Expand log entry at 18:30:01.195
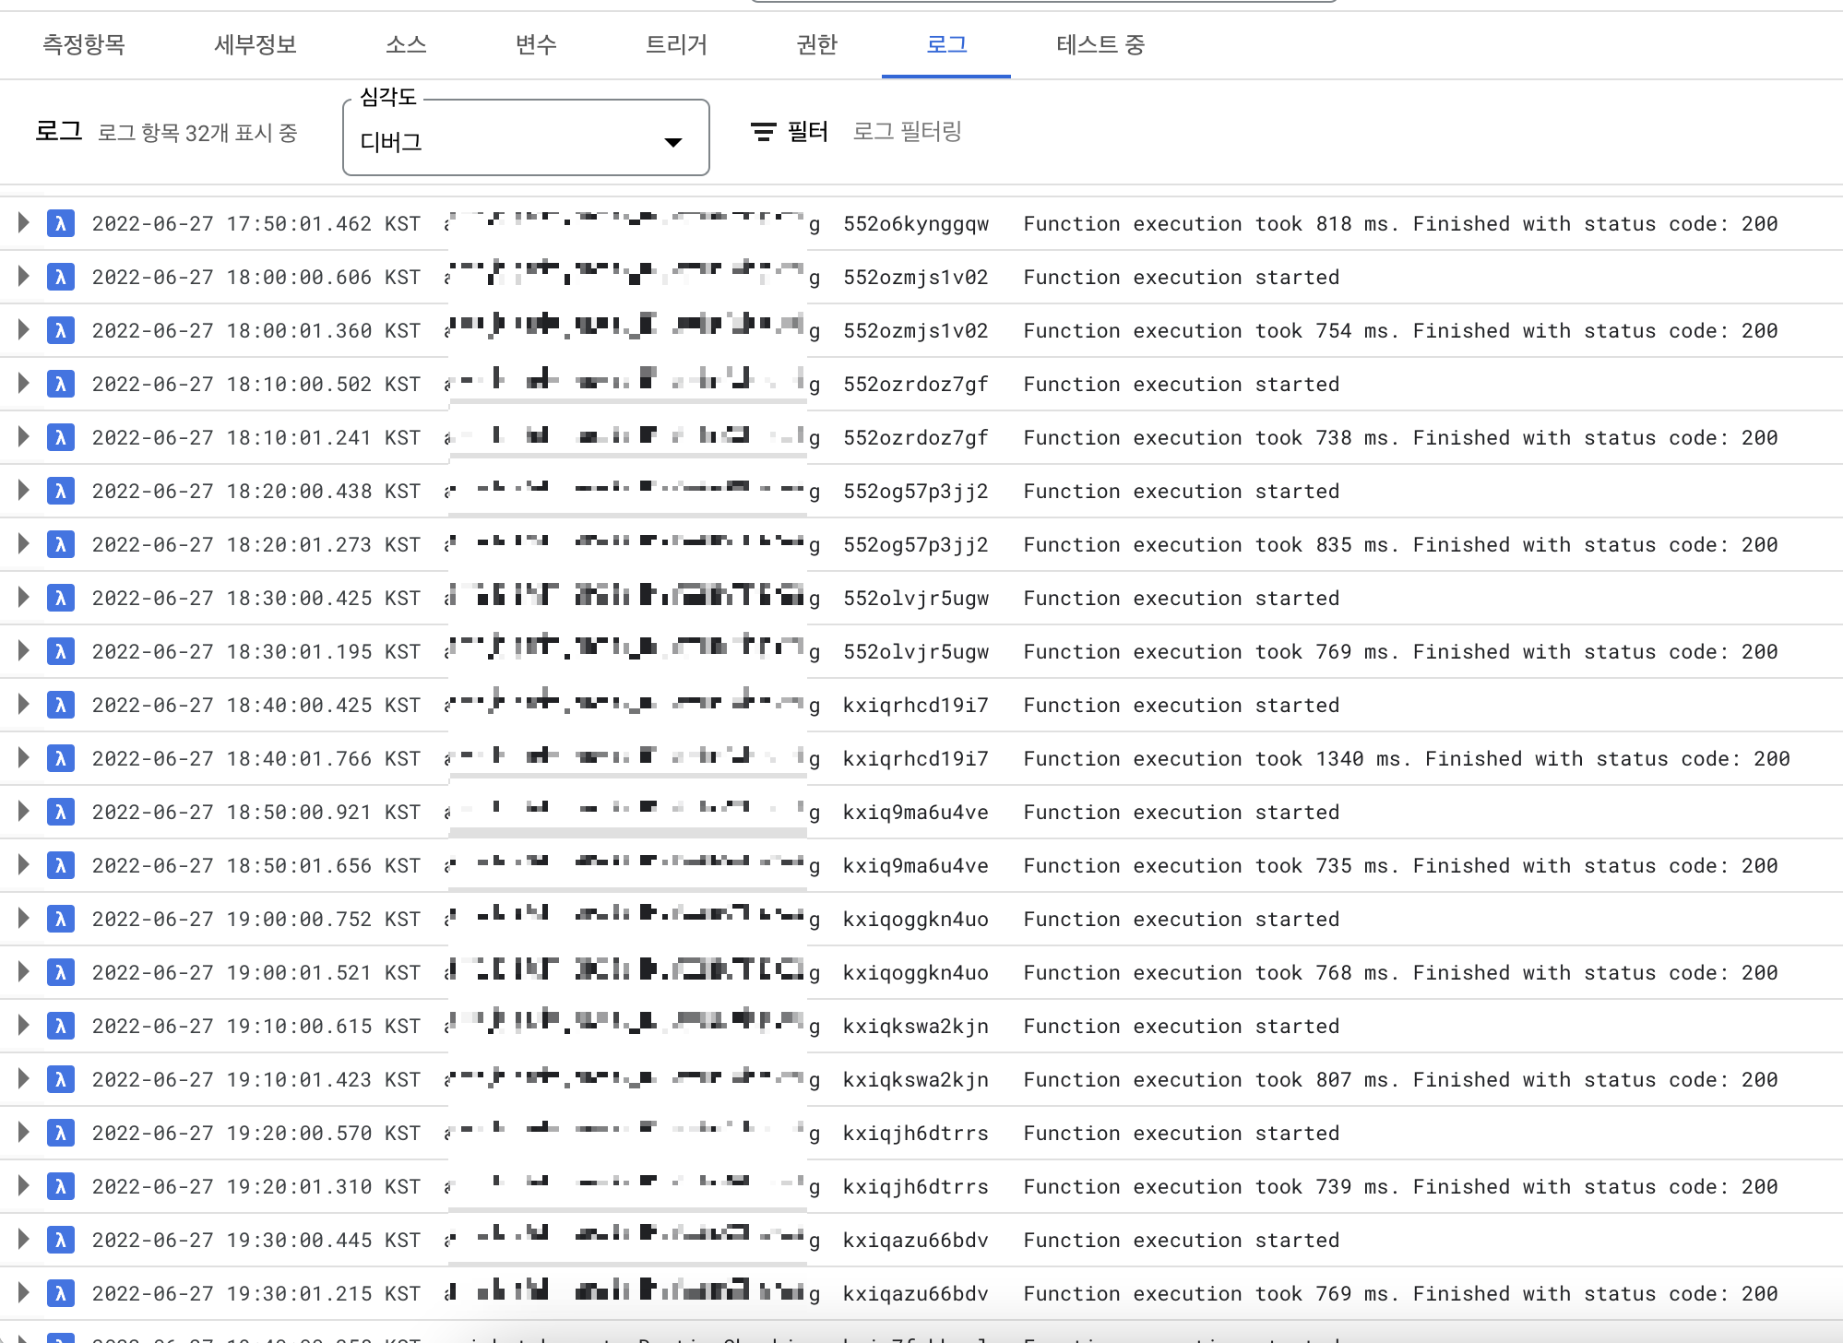 [x=24, y=651]
